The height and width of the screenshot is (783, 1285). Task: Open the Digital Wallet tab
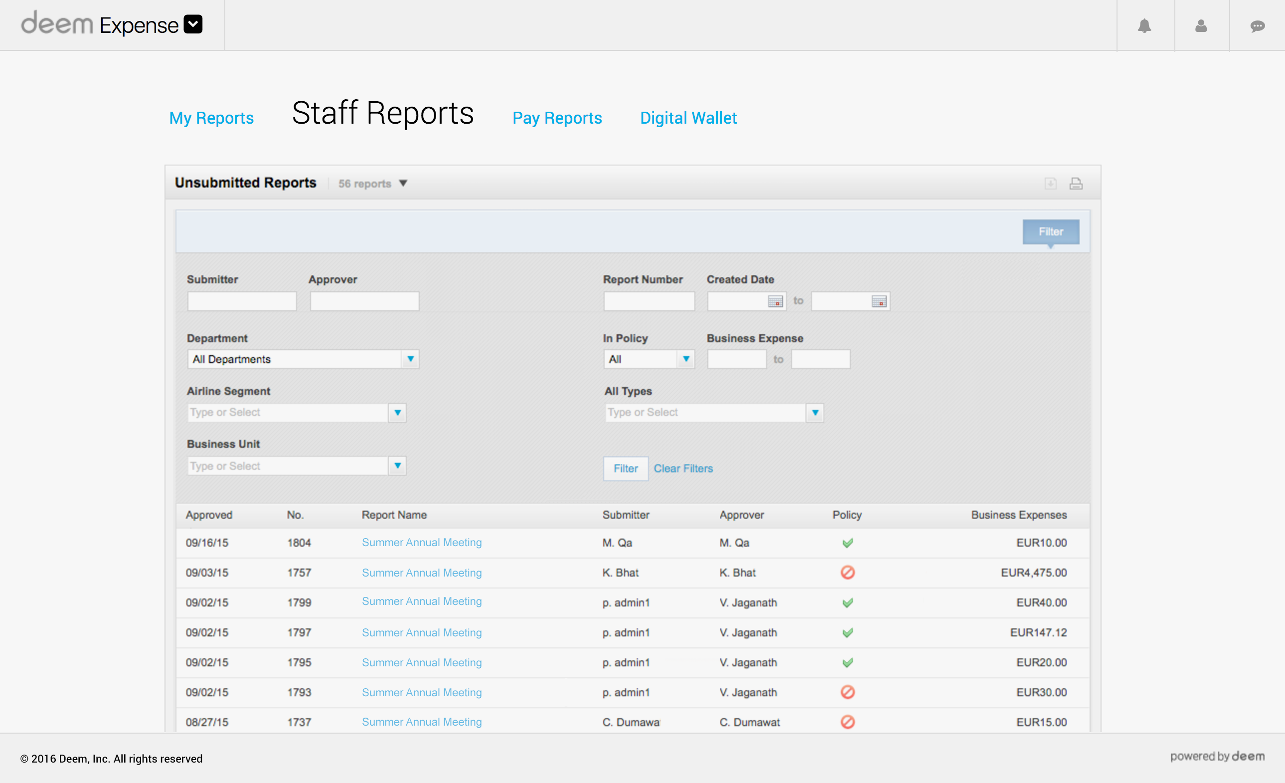[x=688, y=118]
